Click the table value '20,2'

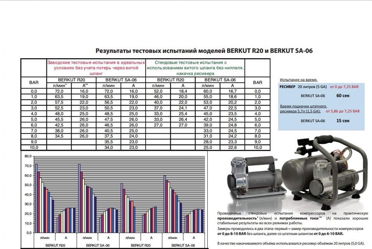232,102
